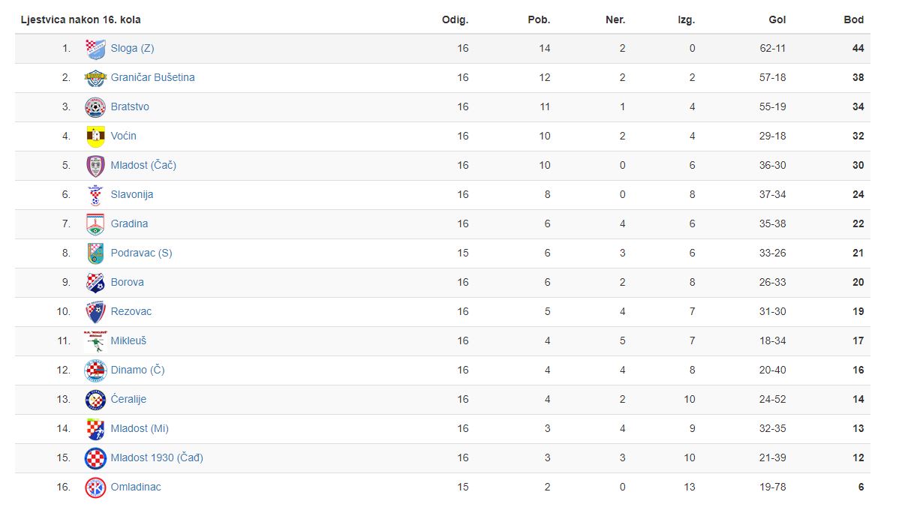Open the Borova team link

127,282
